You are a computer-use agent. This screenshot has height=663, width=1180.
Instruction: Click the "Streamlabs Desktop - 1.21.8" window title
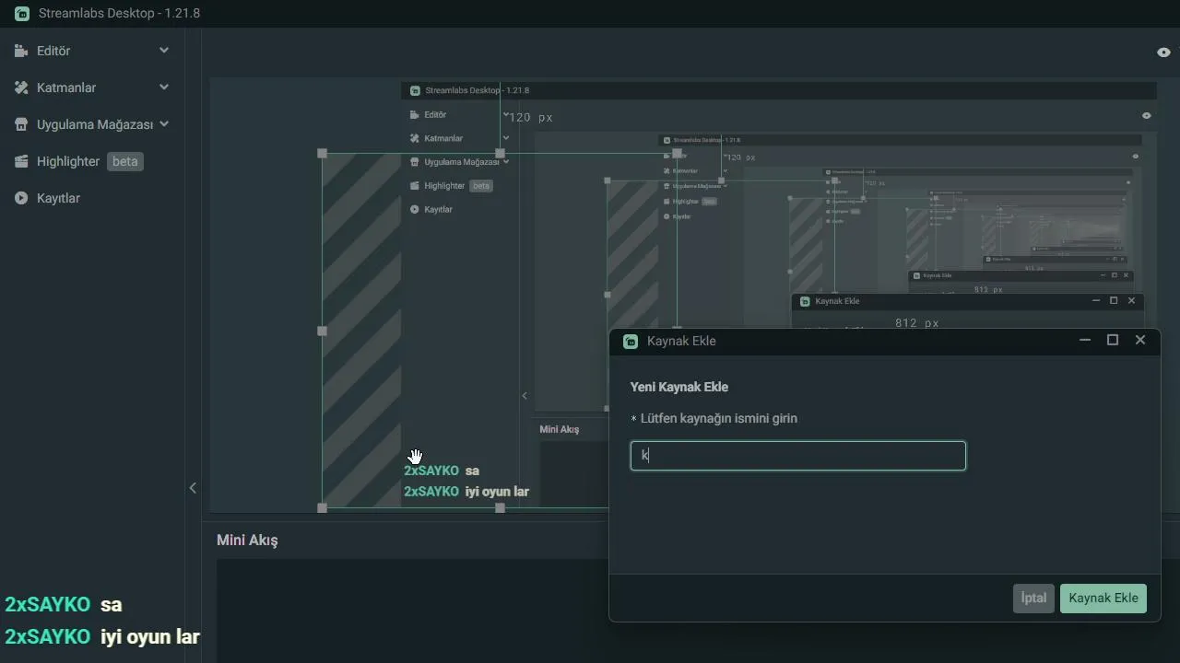pos(119,14)
